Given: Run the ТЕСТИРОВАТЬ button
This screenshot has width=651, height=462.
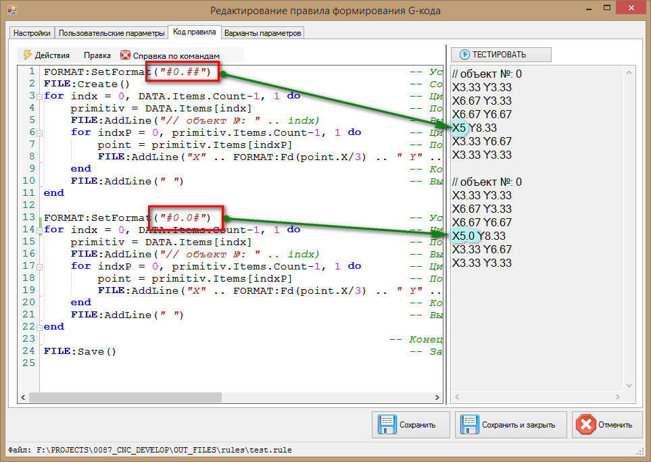Looking at the screenshot, I should (x=501, y=54).
